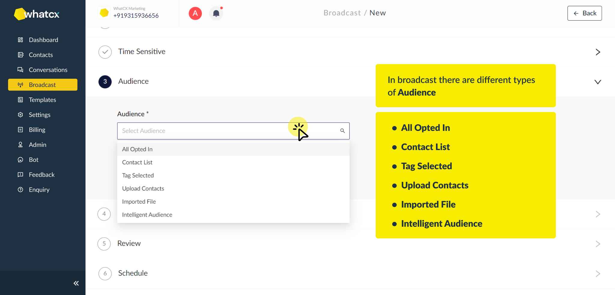Image resolution: width=615 pixels, height=295 pixels.
Task: Open Conversations from the sidebar
Action: point(20,69)
